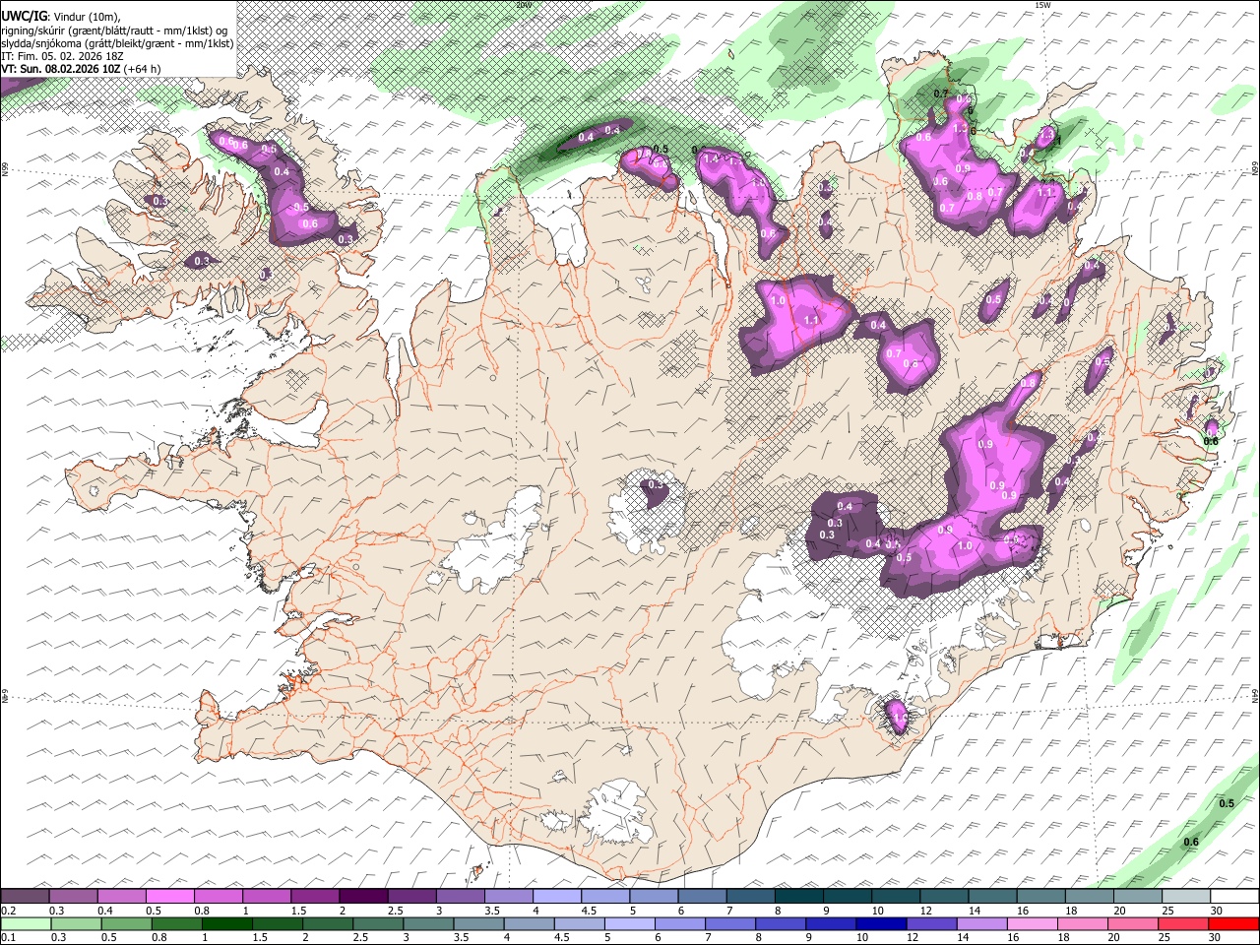Pick upper legend swatch between 1 and 1.5
The height and width of the screenshot is (945, 1260).
pyautogui.click(x=267, y=897)
